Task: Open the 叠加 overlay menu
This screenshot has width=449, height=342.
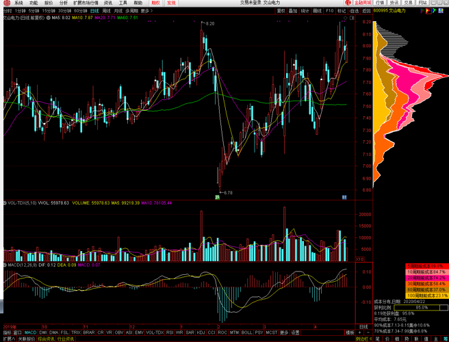Action: [x=293, y=11]
